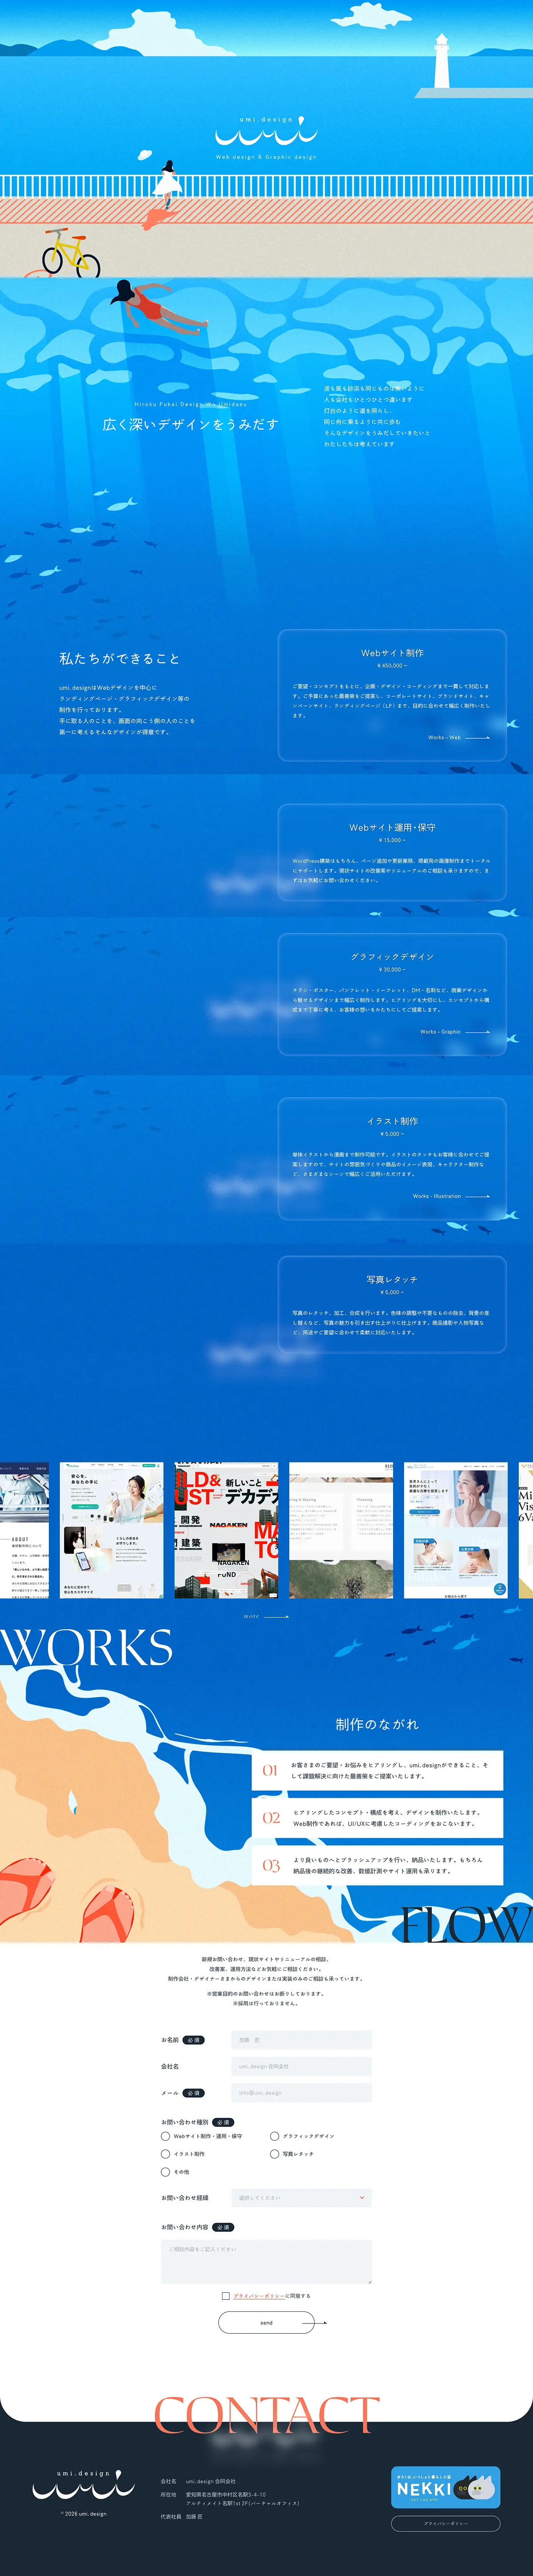
Task: Open the Works - Graphic link
Action: pyautogui.click(x=455, y=1031)
